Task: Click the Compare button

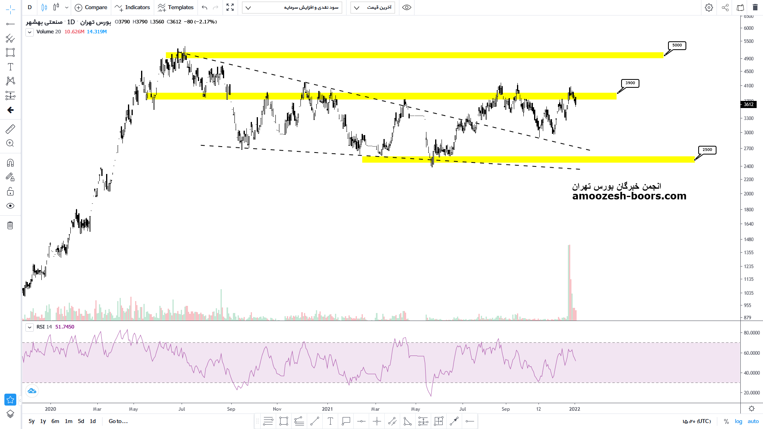Action: pyautogui.click(x=91, y=8)
